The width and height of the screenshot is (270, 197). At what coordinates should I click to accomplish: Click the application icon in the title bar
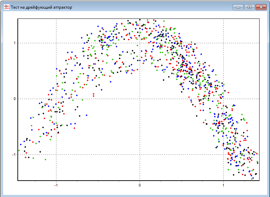pos(6,7)
